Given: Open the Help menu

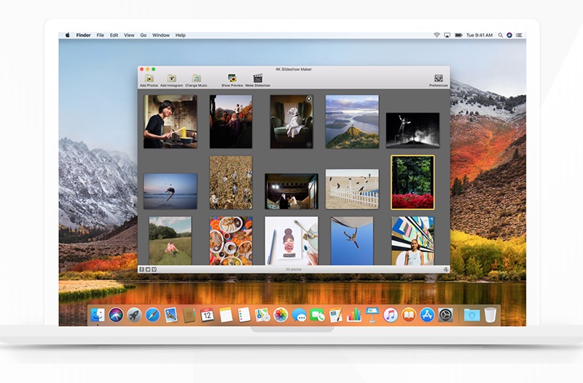Looking at the screenshot, I should point(180,35).
